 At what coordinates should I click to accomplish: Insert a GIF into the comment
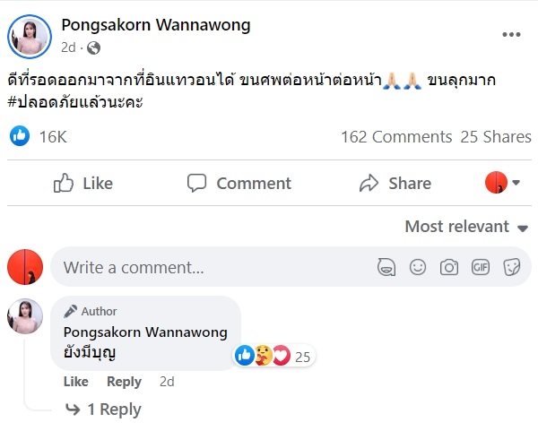[x=481, y=267]
